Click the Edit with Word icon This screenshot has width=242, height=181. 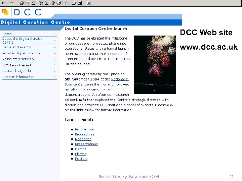[80, 3]
